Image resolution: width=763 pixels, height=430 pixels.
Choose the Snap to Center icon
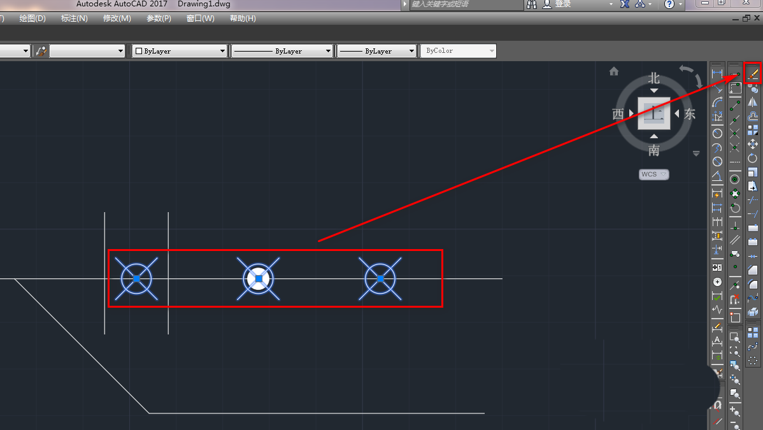735,179
